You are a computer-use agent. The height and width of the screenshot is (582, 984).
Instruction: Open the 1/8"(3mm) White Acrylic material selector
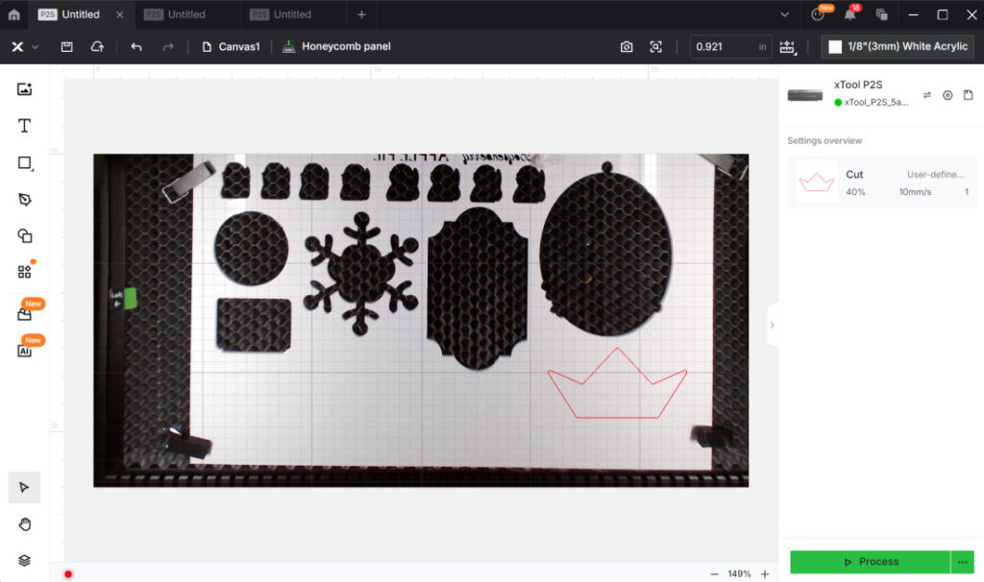point(898,46)
